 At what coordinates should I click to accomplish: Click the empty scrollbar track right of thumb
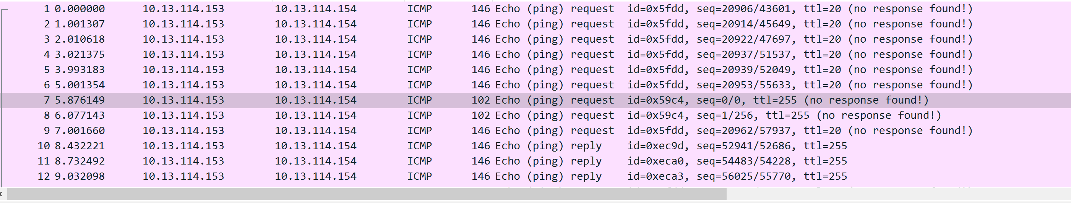(x=894, y=193)
